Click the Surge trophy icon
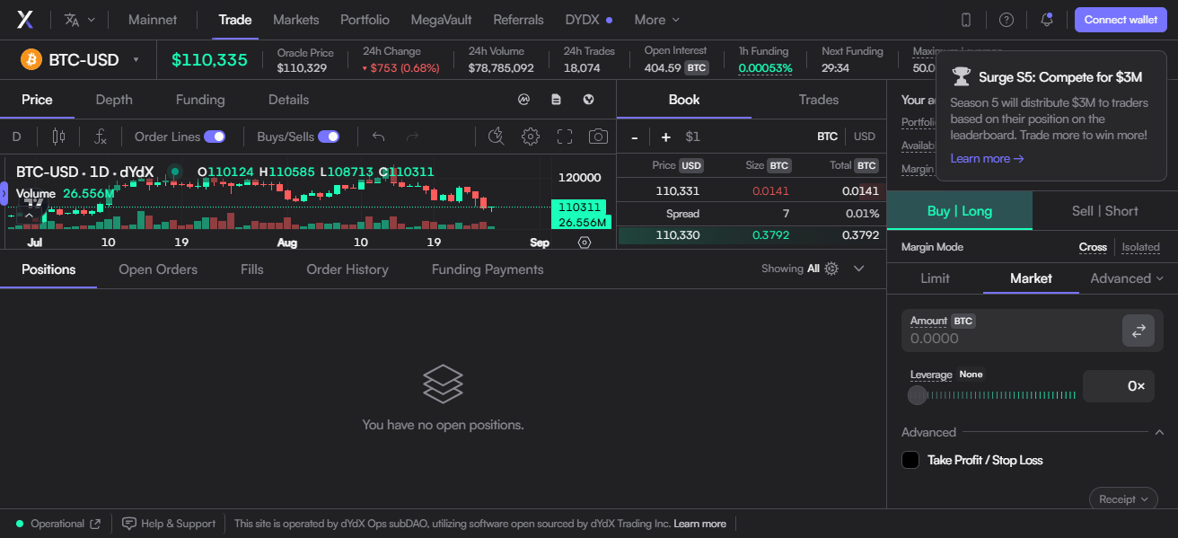 [962, 76]
